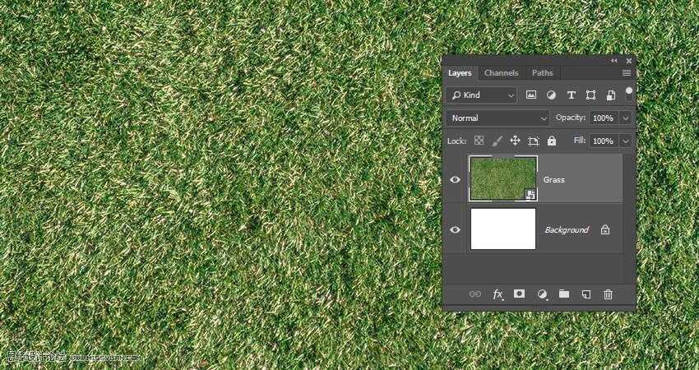
Task: Filter layers by pixel layer type
Action: pyautogui.click(x=531, y=95)
